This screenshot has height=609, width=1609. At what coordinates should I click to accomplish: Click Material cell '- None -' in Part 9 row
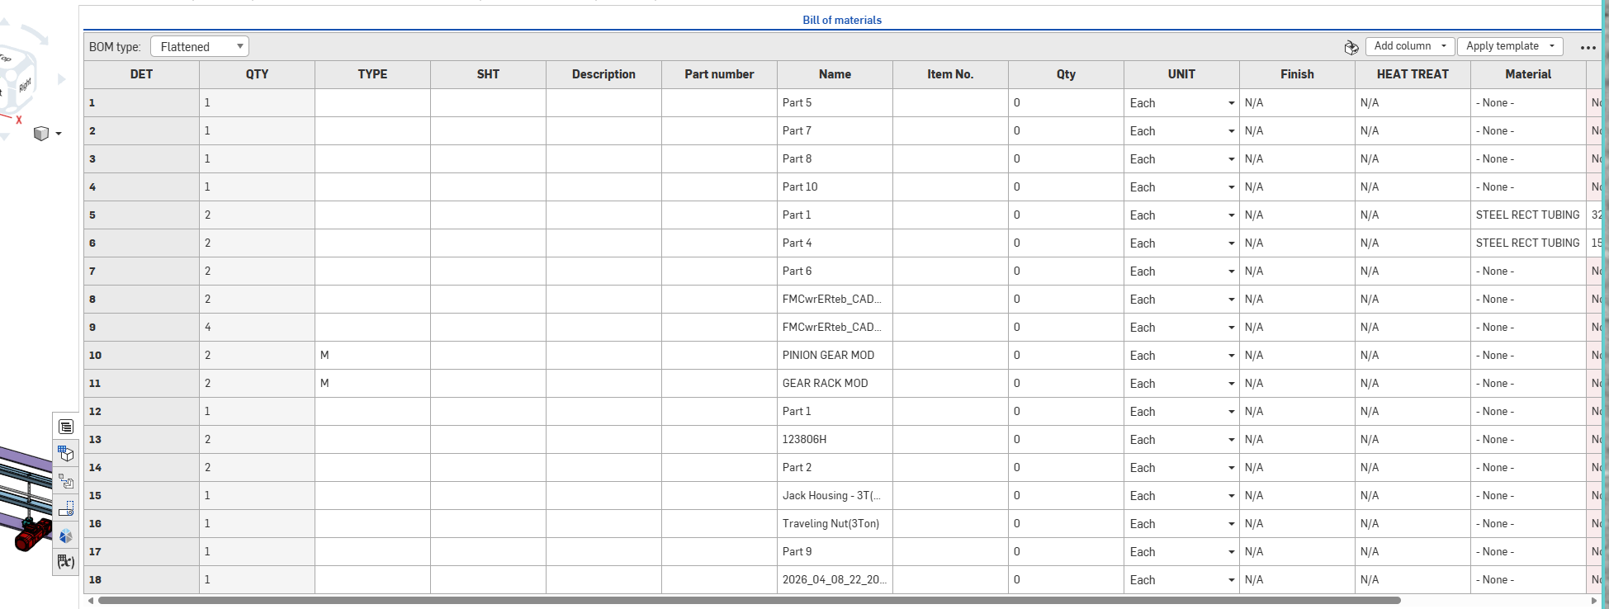pyautogui.click(x=1528, y=552)
